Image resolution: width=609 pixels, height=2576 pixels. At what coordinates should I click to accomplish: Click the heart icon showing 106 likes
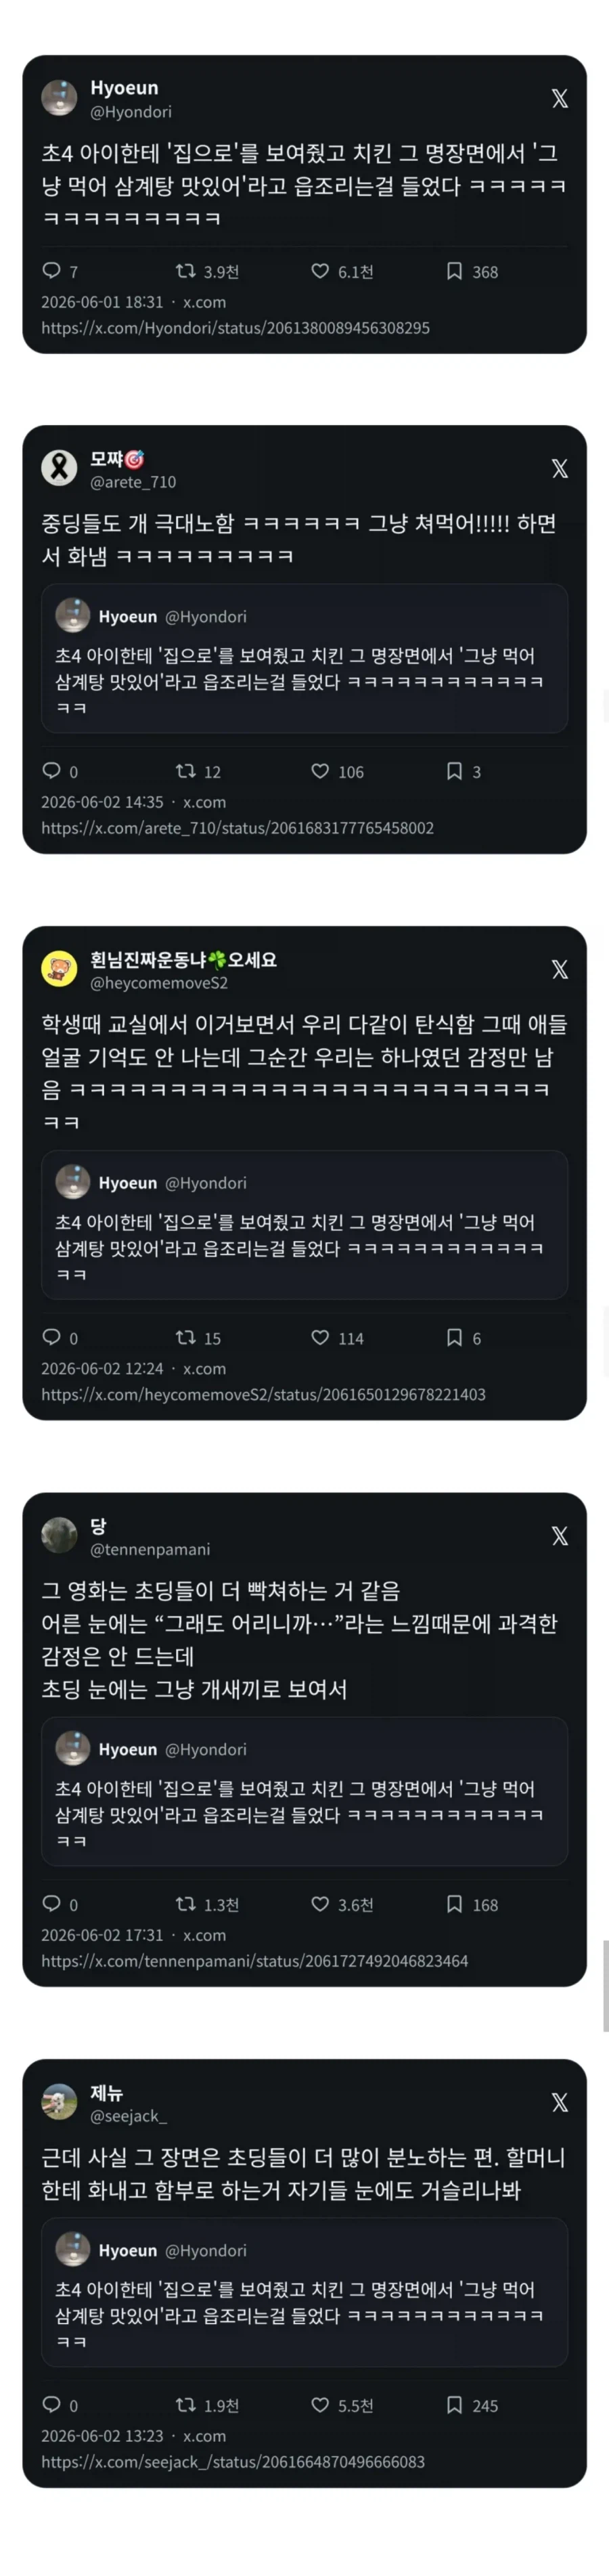tap(320, 771)
